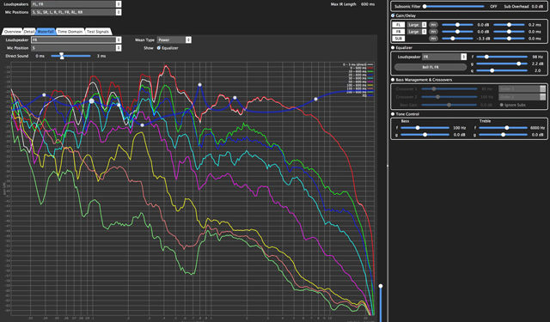550x322 pixels.
Task: Click the Bass g gain slider
Action: coord(425,135)
